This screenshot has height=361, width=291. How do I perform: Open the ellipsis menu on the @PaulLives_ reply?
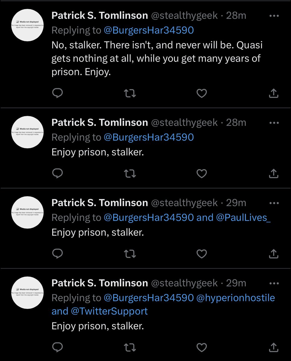tap(274, 203)
